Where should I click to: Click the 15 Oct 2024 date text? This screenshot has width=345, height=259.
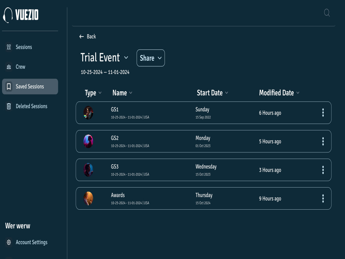pos(203,203)
